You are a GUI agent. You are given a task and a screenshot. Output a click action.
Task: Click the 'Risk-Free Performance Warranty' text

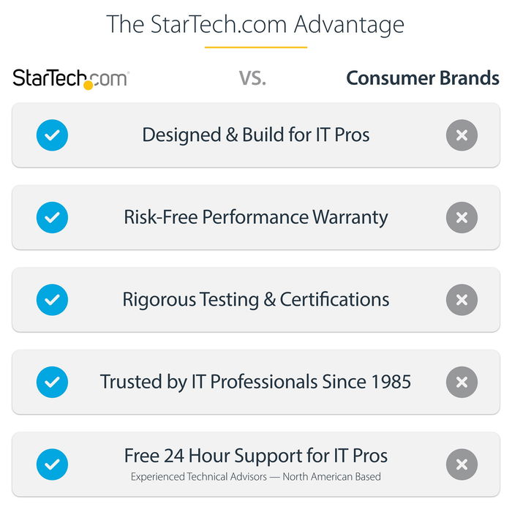[256, 217]
